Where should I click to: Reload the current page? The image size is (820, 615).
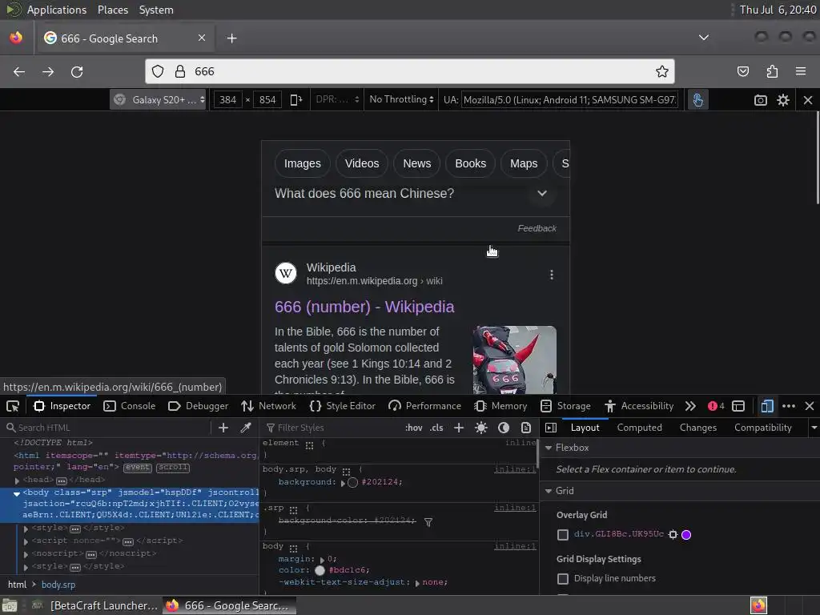77,71
